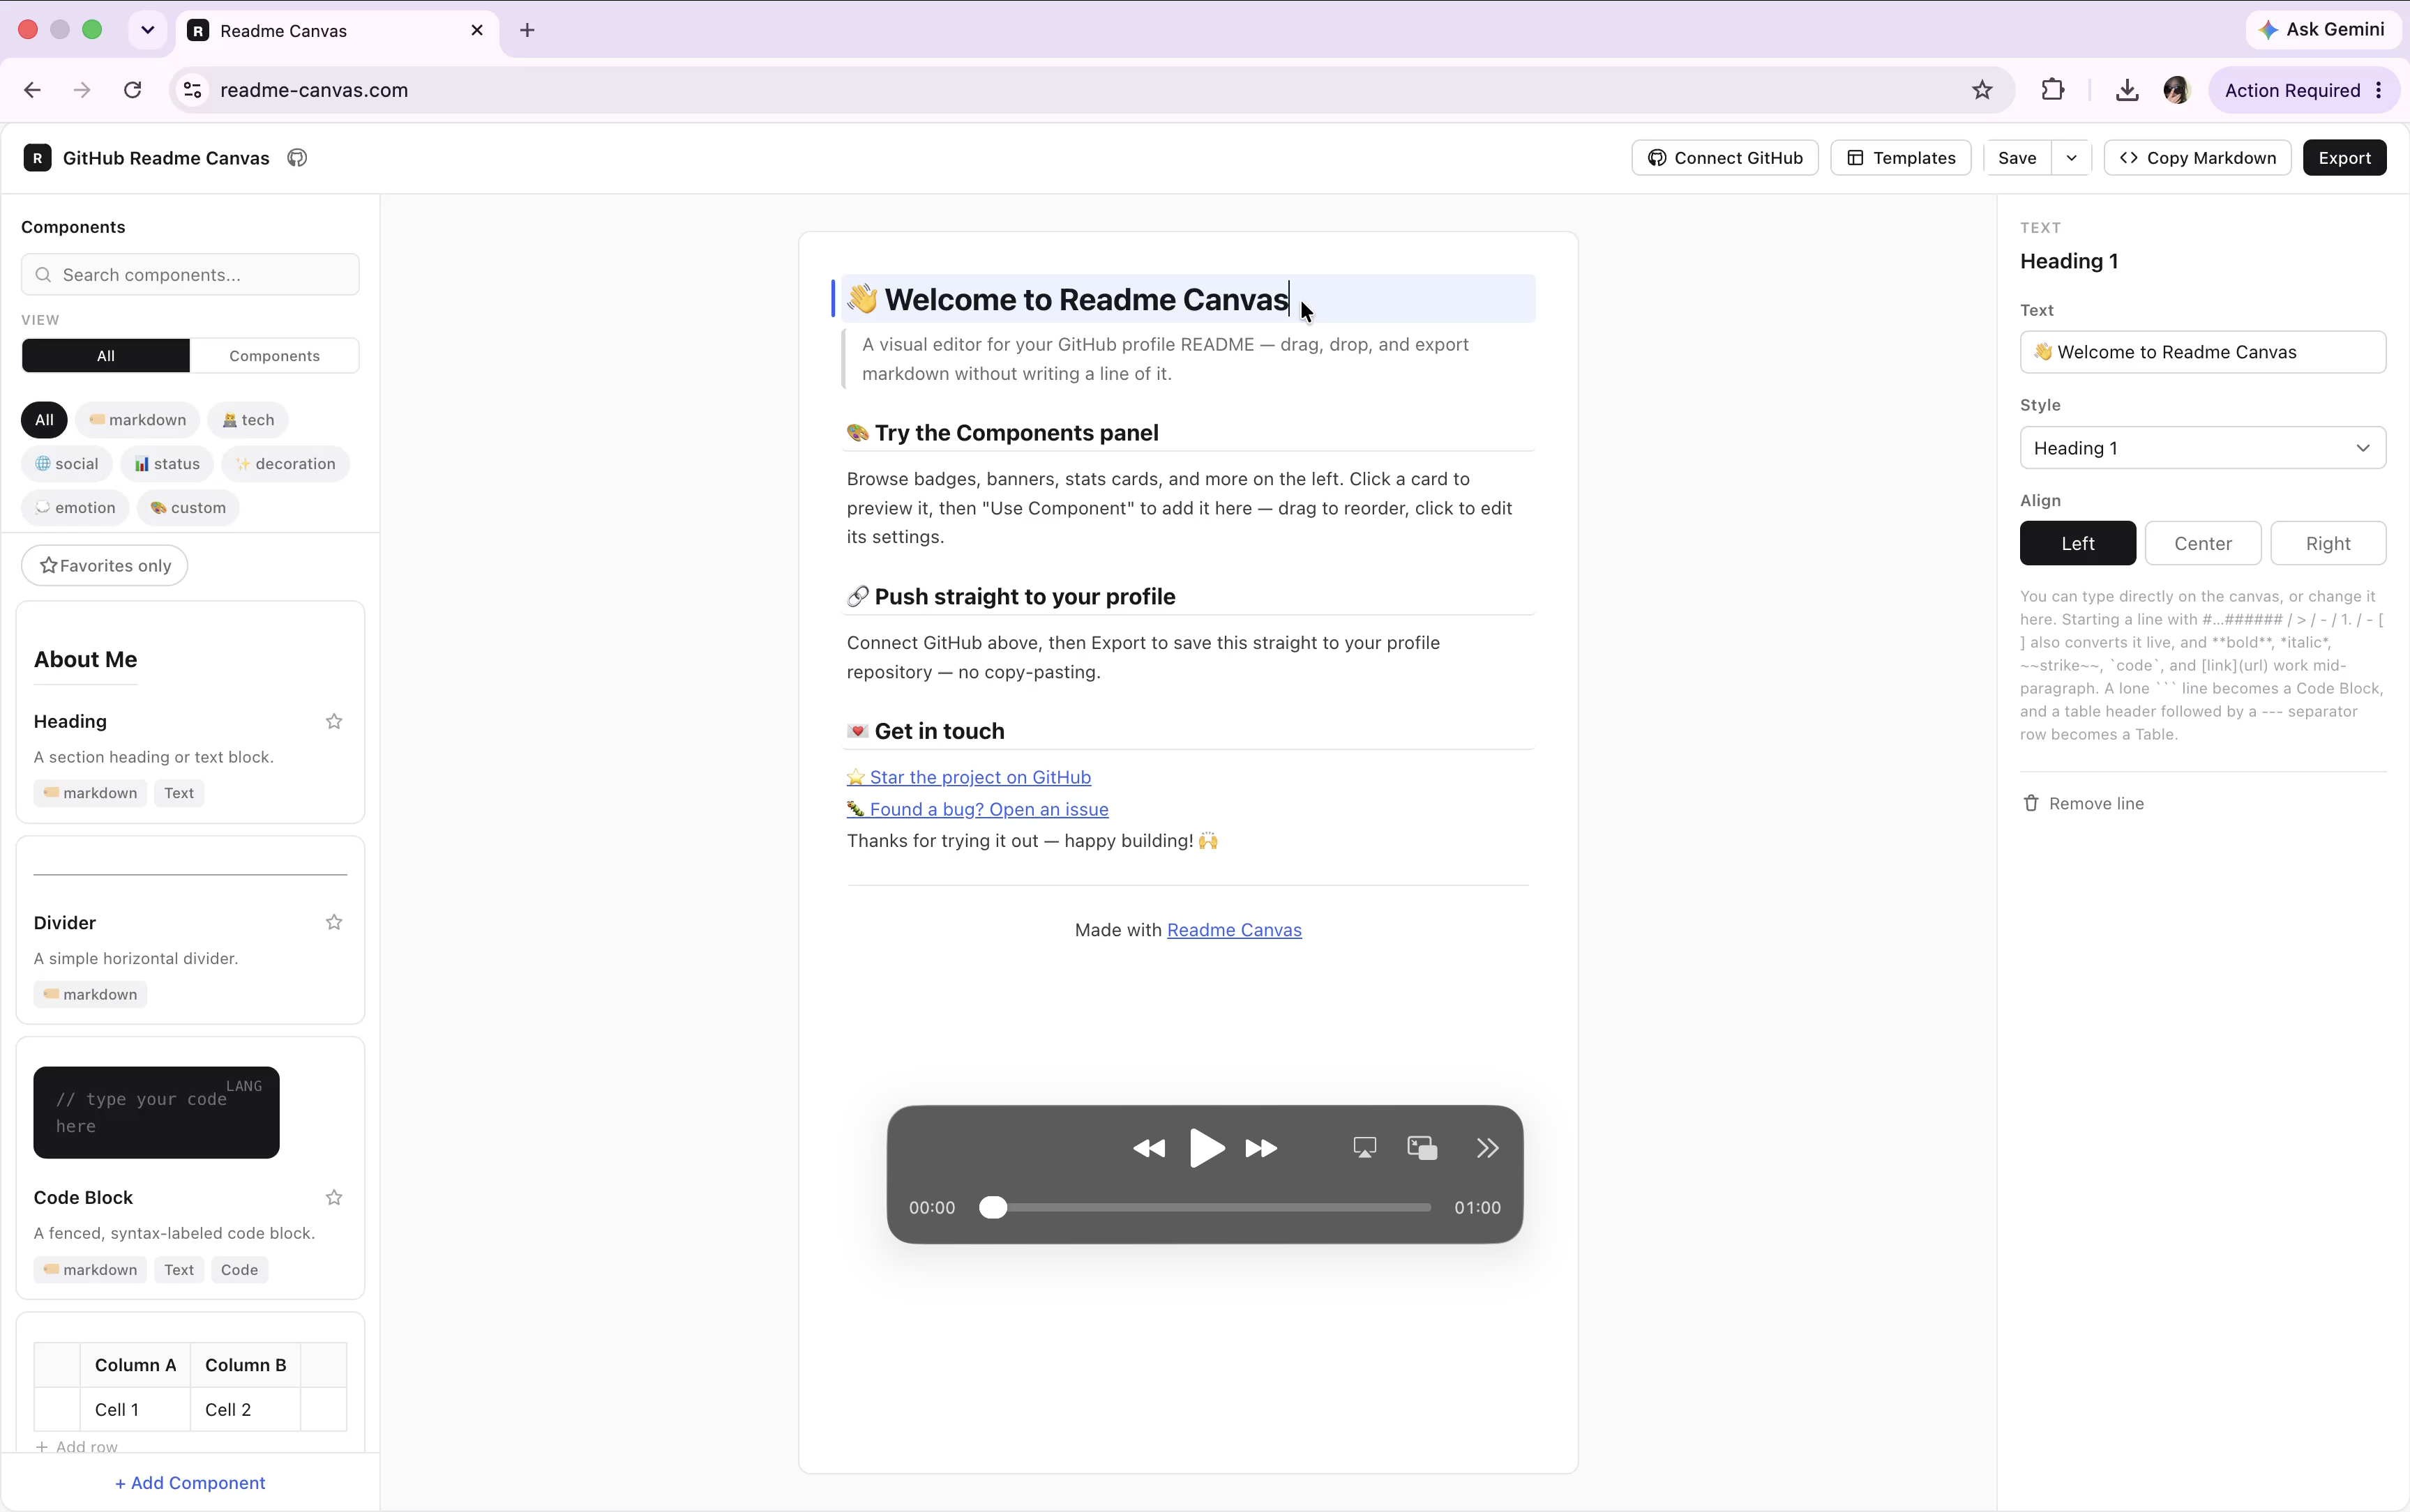The height and width of the screenshot is (1512, 2410).
Task: Select the All category filter chip
Action: (44, 420)
